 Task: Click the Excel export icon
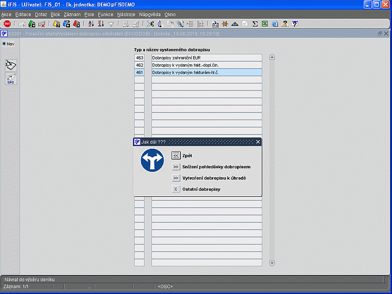click(x=265, y=24)
